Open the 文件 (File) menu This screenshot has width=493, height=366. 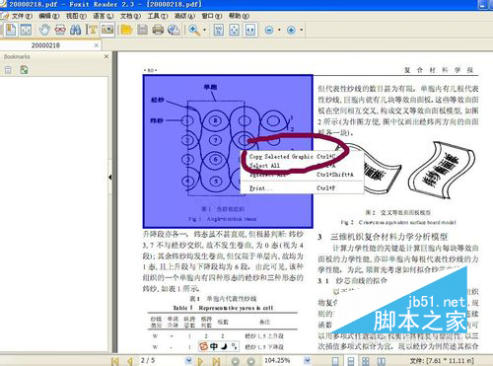coord(22,16)
